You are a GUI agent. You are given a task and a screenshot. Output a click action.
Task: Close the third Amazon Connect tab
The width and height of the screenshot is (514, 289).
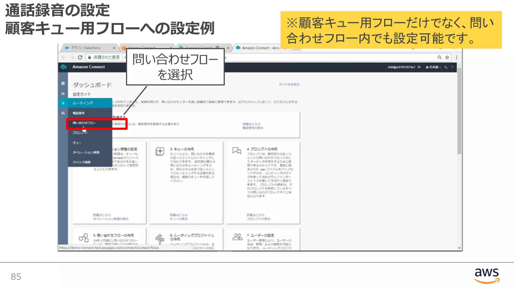click(228, 48)
